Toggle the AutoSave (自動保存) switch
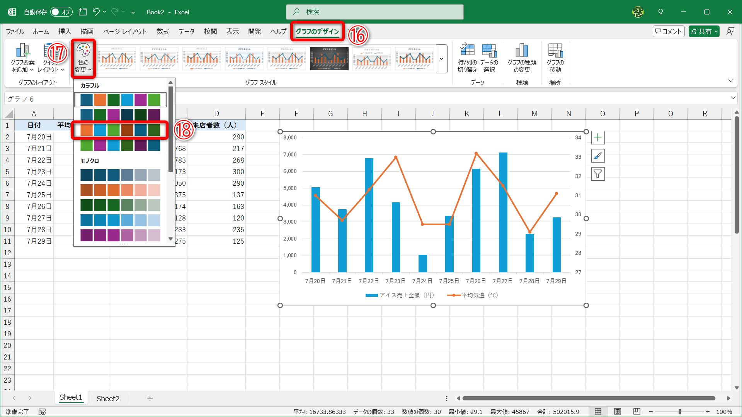 coord(61,12)
